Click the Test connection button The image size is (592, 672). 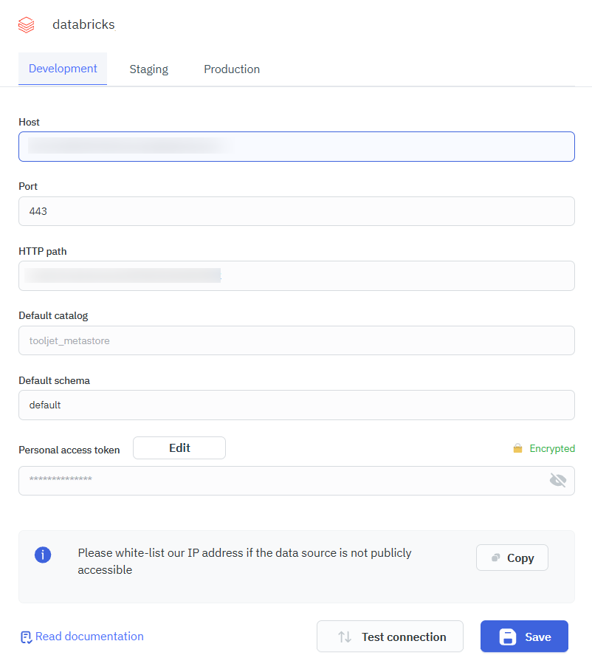pyautogui.click(x=390, y=637)
